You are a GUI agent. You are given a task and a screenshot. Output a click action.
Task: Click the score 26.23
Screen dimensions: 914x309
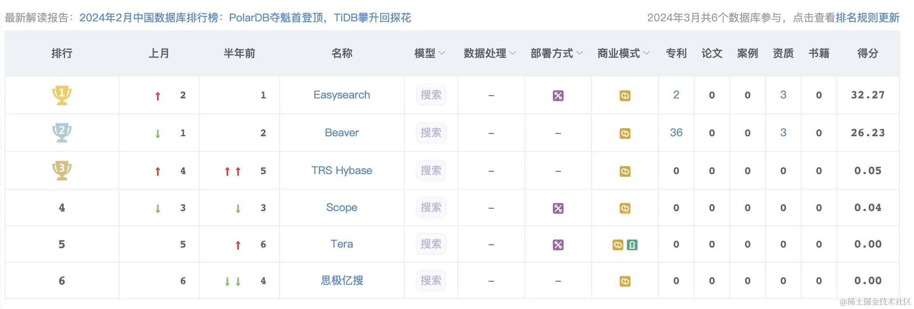(868, 133)
